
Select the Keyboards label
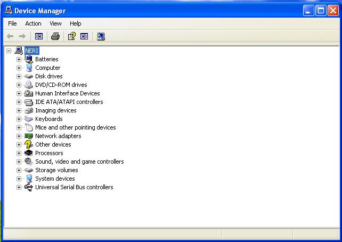[x=49, y=119]
